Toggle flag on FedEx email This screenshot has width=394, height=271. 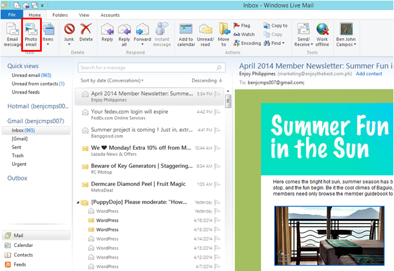tap(217, 112)
